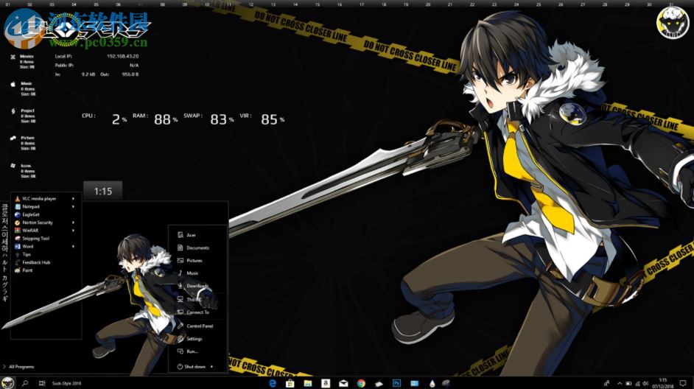Open Microsoft Store from taskbar
The image size is (694, 389).
(x=290, y=383)
